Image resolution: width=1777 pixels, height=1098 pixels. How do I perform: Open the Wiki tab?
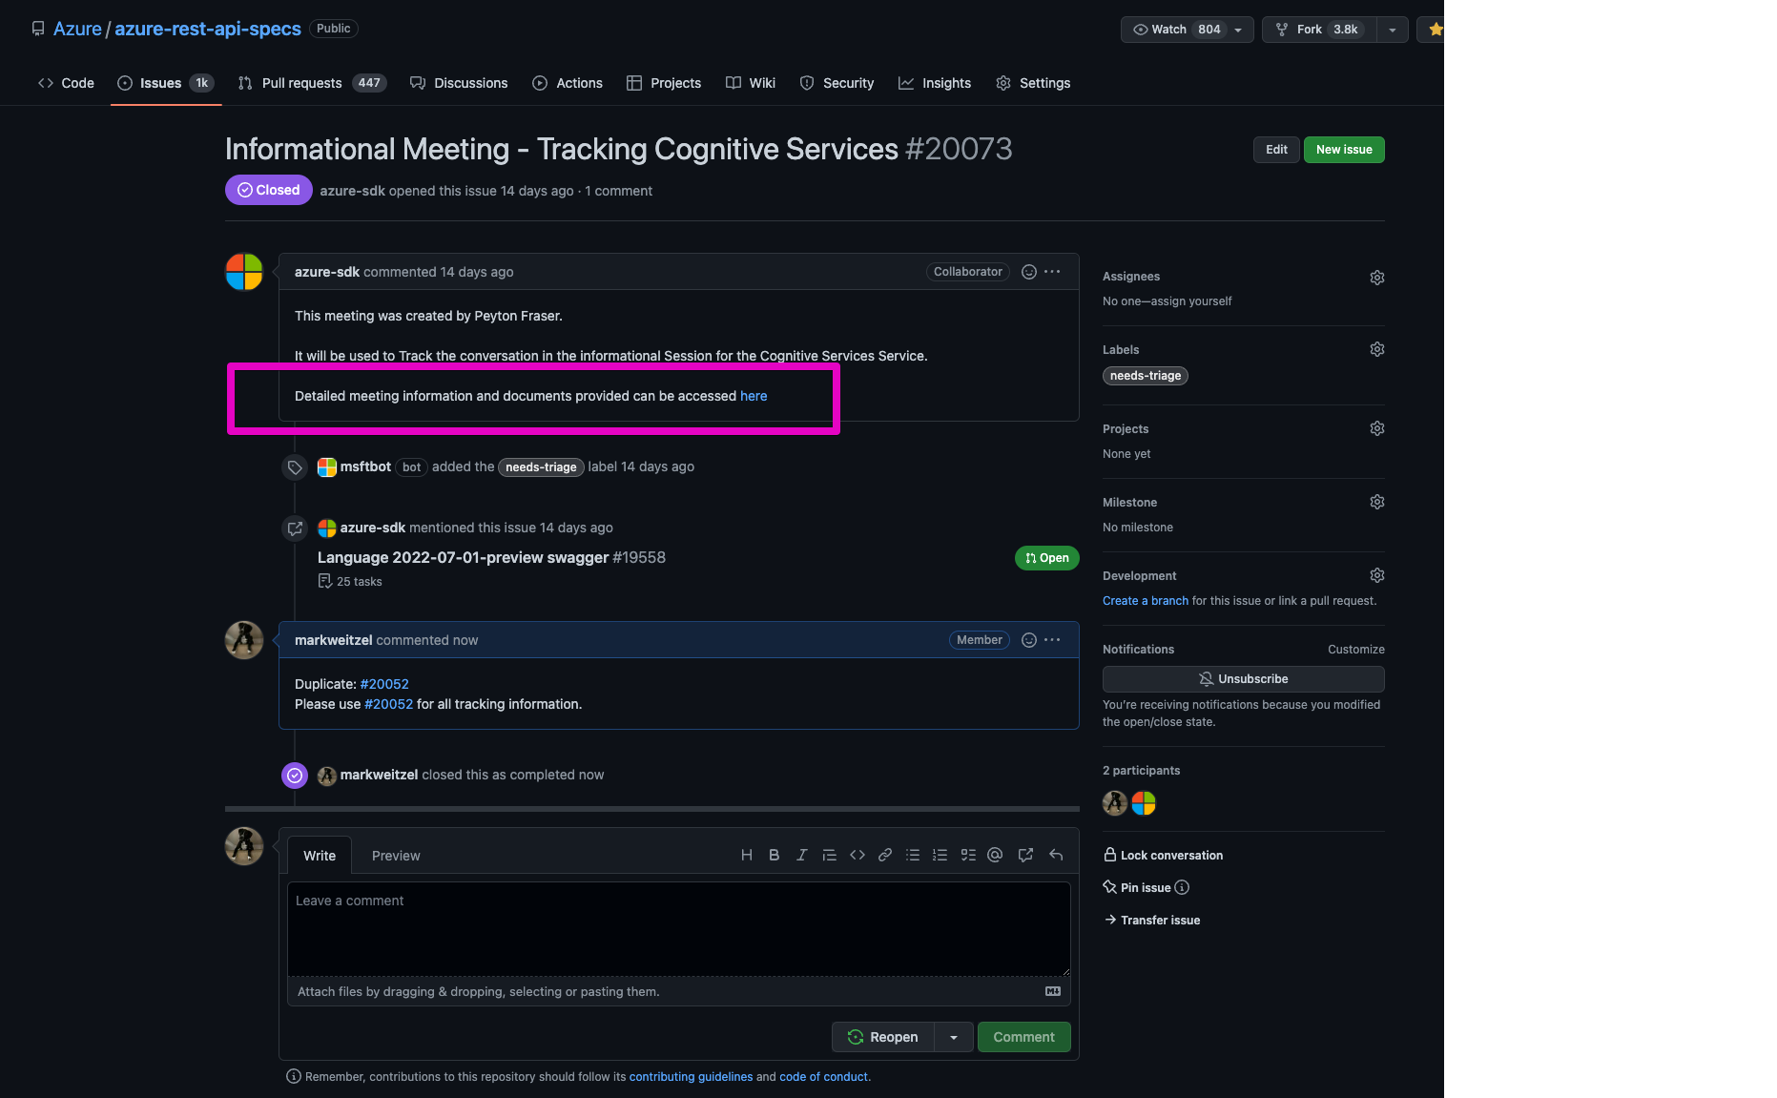pyautogui.click(x=751, y=83)
